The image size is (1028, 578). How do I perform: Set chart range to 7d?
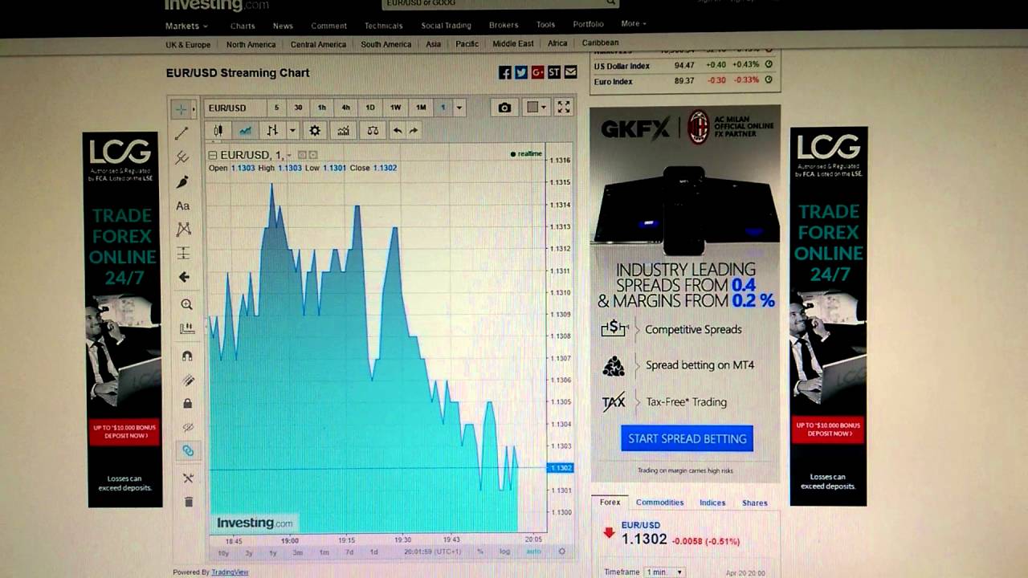tap(349, 552)
